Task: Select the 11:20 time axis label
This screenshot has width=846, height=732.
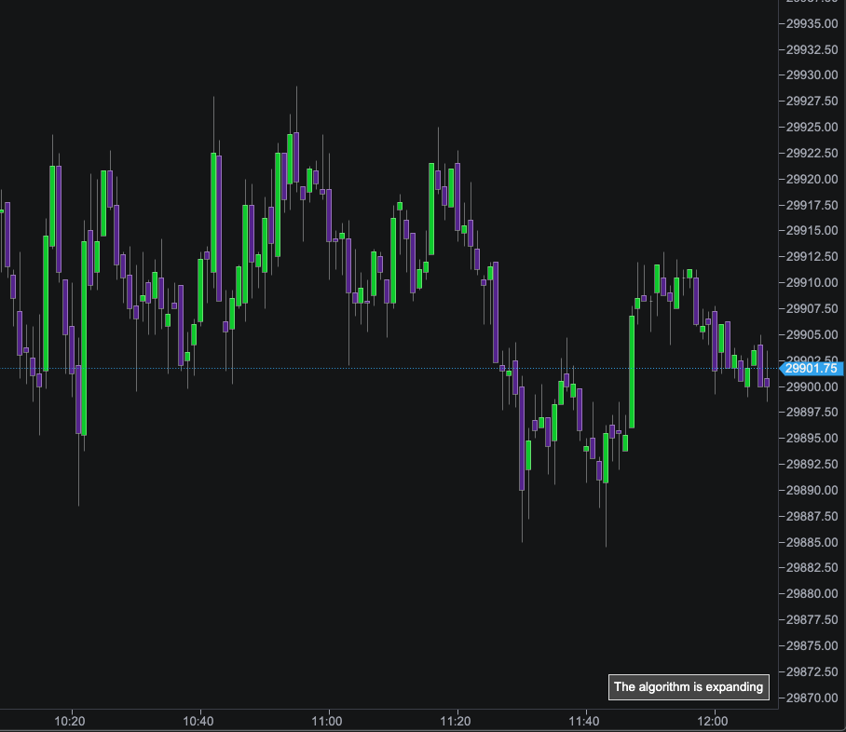Action: 456,721
